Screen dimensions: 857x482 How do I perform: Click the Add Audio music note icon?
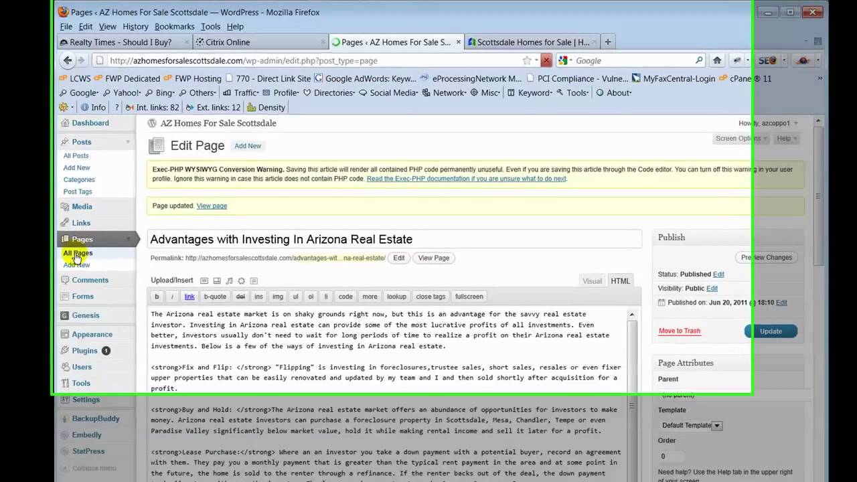[229, 281]
